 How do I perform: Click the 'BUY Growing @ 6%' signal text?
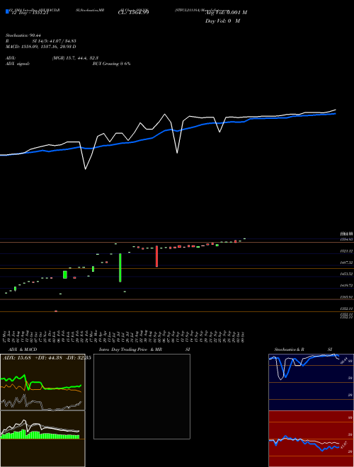tap(111, 64)
